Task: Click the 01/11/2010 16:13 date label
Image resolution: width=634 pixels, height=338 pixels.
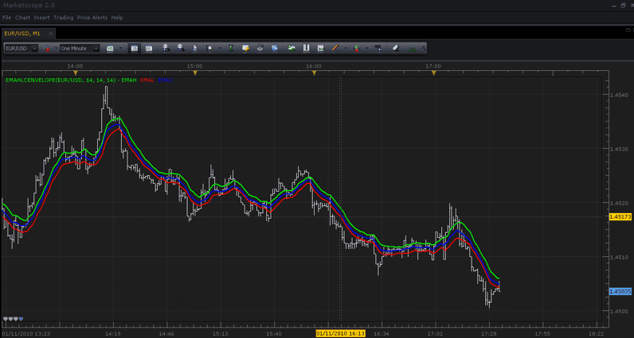Action: (340, 333)
